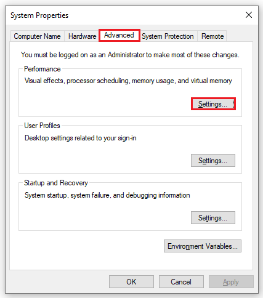Confirm the dialog with OK
This screenshot has height=298, width=263.
pyautogui.click(x=131, y=282)
